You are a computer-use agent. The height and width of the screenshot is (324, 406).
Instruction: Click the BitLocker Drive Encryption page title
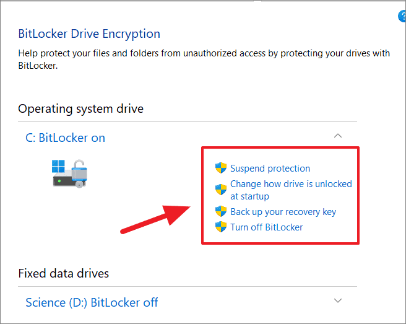coord(89,34)
